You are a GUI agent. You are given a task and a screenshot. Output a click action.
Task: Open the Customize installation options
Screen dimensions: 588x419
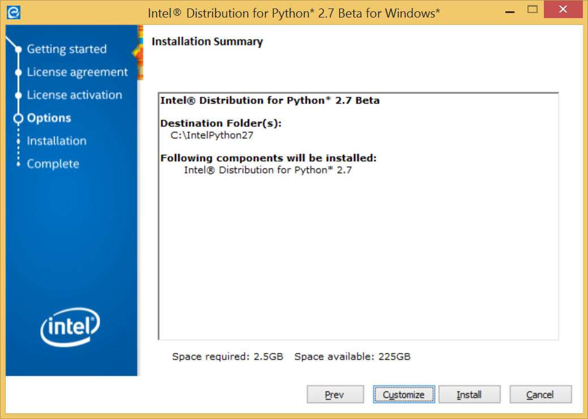(404, 395)
